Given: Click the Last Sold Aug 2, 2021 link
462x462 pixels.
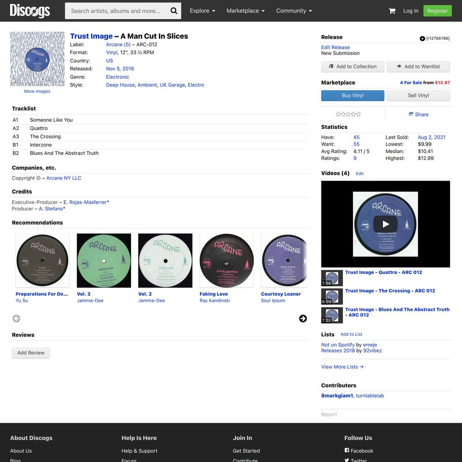Looking at the screenshot, I should point(432,137).
